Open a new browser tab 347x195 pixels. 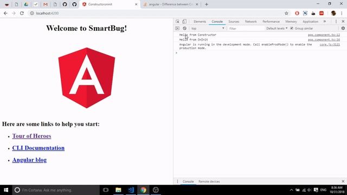click(207, 4)
